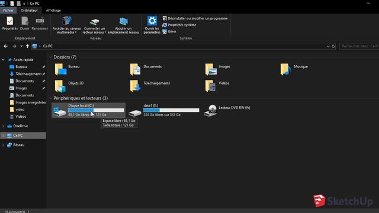Click the 10 élément(s) status text

14,212
